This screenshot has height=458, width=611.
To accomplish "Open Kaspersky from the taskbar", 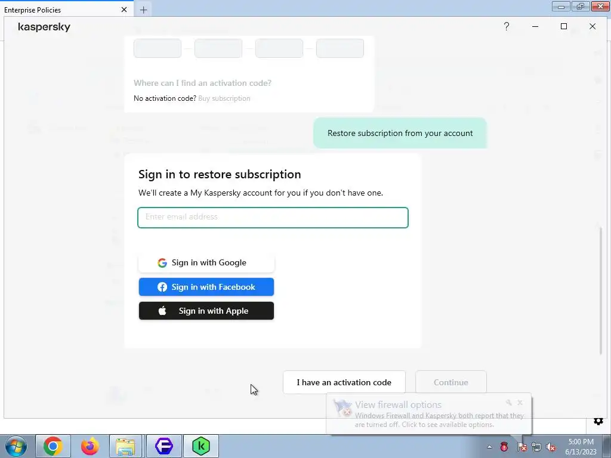I will [x=201, y=446].
